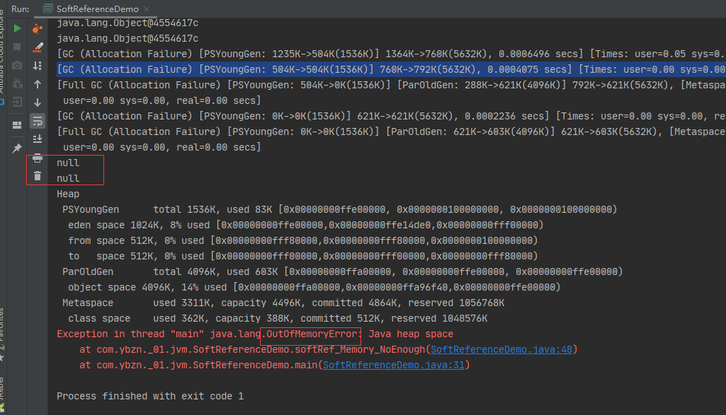Click the 'eden space 1024K' line
This screenshot has height=415, width=726.
pyautogui.click(x=305, y=225)
